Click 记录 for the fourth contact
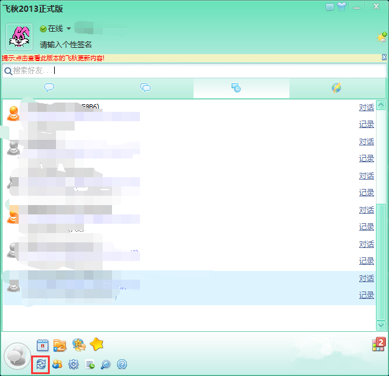 tap(367, 227)
